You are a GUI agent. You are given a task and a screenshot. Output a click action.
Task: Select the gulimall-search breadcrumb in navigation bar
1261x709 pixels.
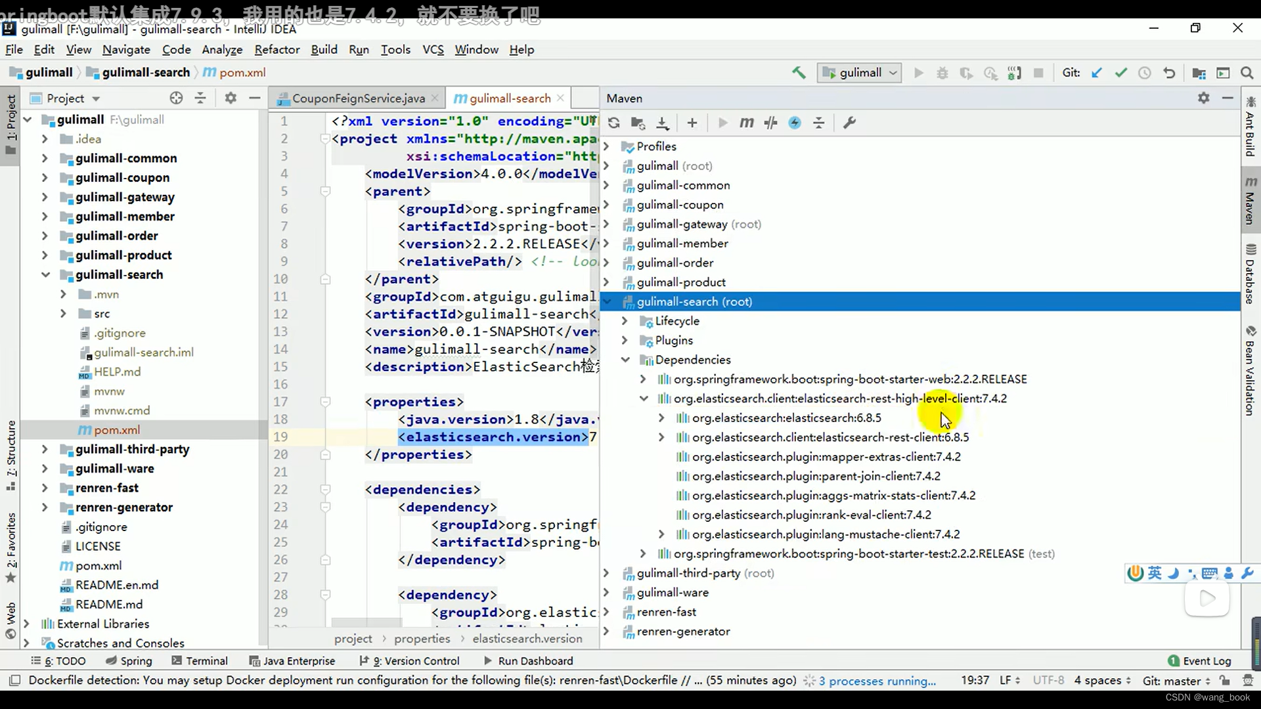point(145,72)
